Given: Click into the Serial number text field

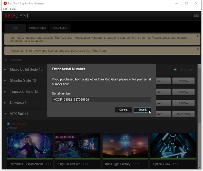Looking at the screenshot, I should tap(101, 100).
